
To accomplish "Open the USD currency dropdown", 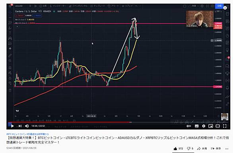I will coord(218,11).
